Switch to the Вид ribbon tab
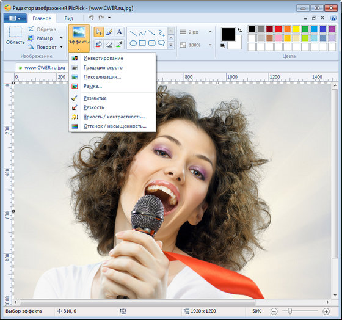 (68, 18)
